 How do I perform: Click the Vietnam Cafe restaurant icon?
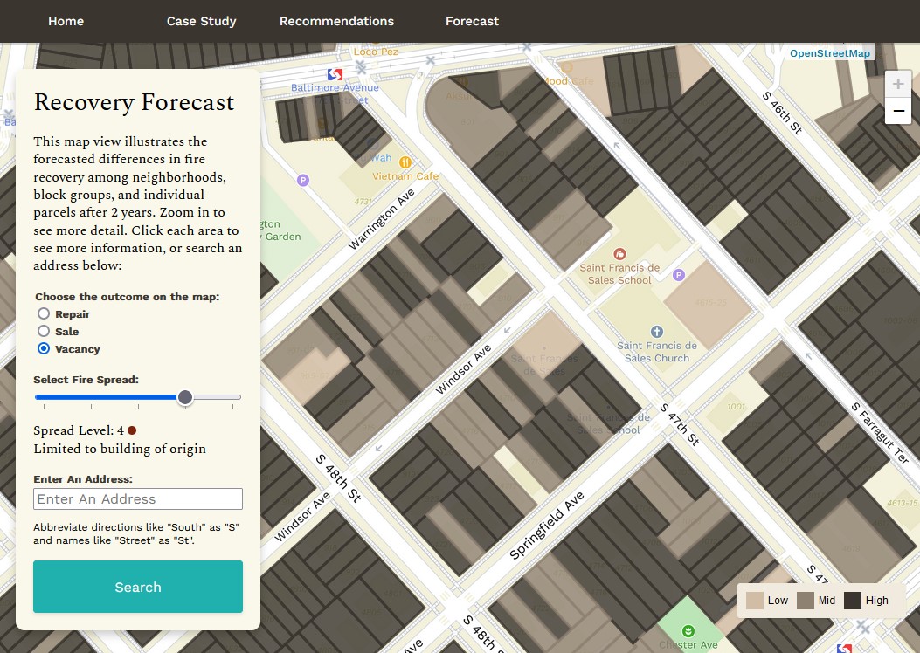coord(405,162)
